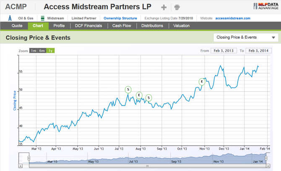The width and height of the screenshot is (281, 171).
Task: Set chart zoom to 6m
Action: coord(42,51)
